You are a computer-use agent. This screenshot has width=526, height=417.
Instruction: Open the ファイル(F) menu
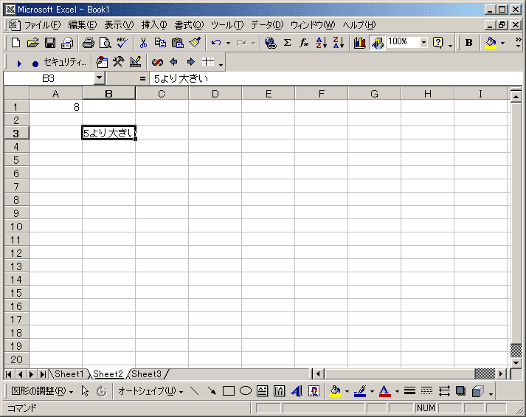(x=43, y=25)
